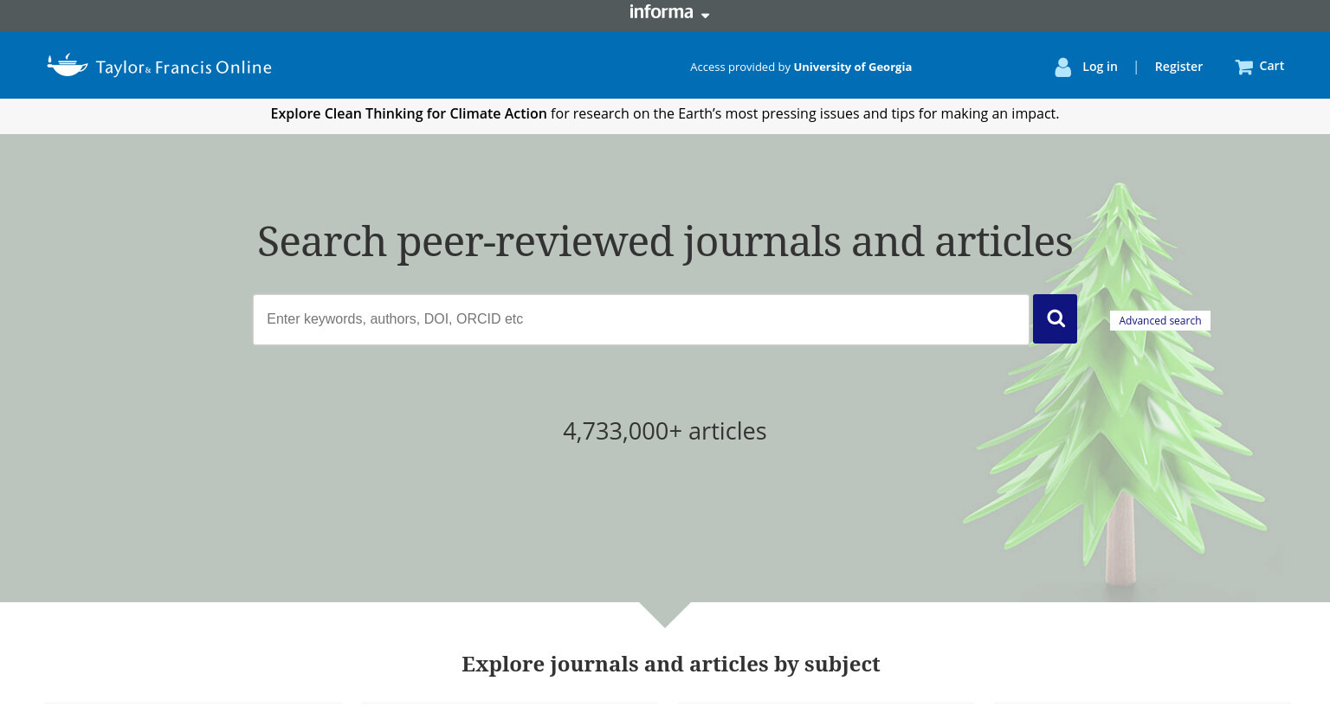1330x713 pixels.
Task: Open Explore Clean Thinking for Climate Action link
Action: [409, 113]
